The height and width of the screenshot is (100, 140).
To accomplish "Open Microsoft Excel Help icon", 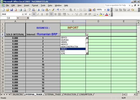I will (108, 10).
